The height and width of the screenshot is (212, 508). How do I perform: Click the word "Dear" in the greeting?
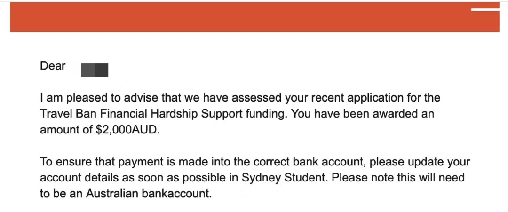[53, 66]
